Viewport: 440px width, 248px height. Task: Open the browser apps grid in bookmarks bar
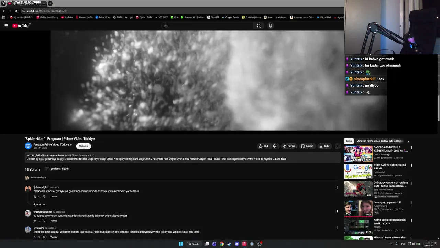coord(3,17)
